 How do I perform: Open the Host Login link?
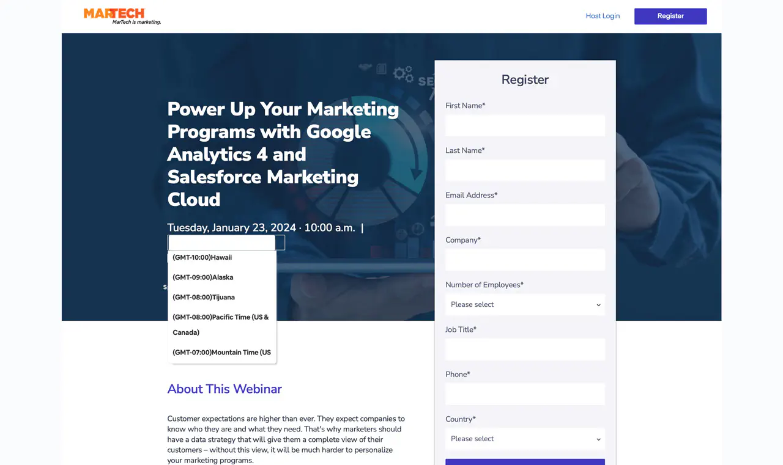(603, 16)
